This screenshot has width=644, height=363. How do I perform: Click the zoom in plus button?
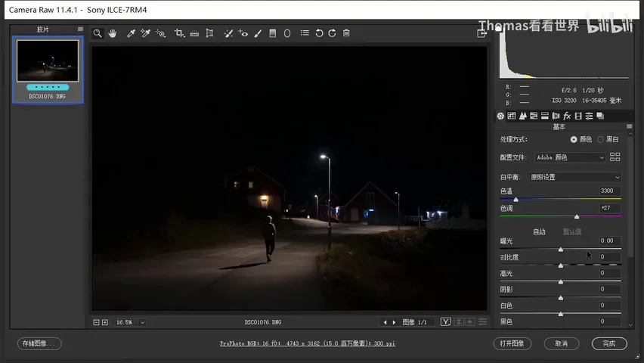pos(105,322)
